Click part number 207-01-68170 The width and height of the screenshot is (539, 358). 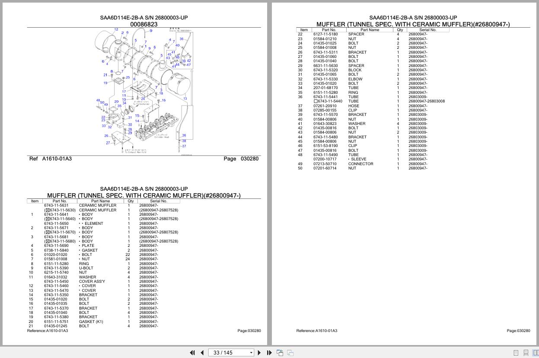325,88
